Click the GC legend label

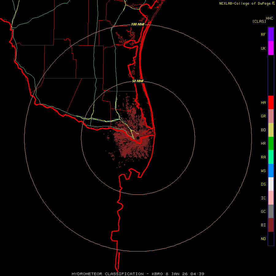[263, 212]
